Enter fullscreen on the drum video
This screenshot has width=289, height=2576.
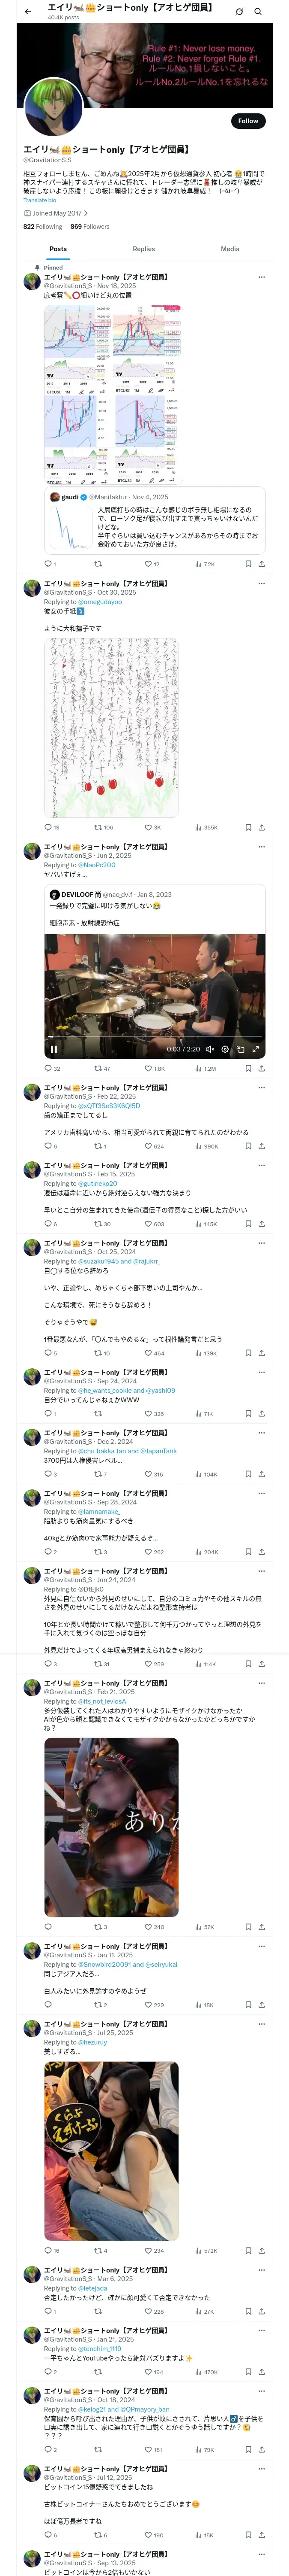pos(255,1049)
